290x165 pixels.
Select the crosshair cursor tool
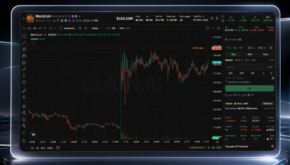coord(24,36)
